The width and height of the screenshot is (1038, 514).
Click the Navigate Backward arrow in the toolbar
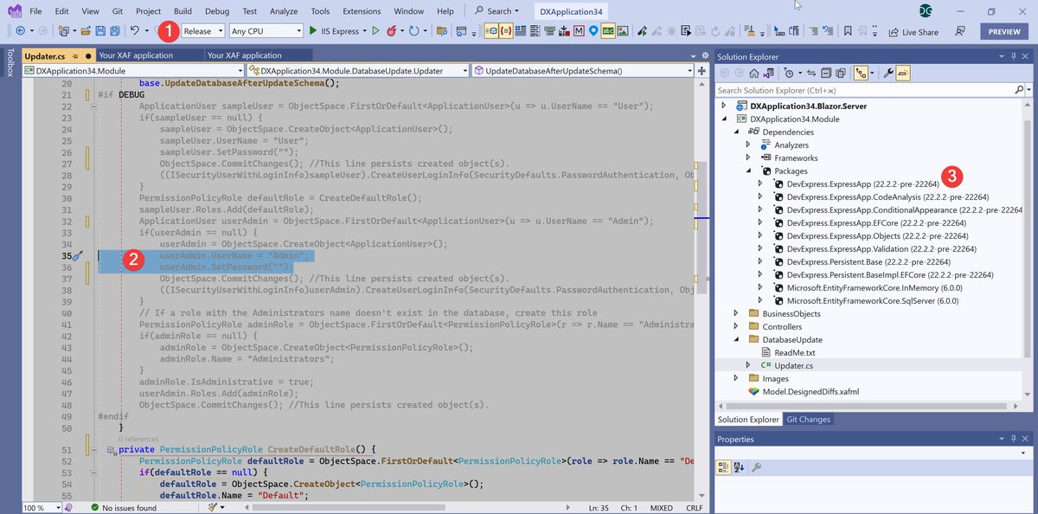tap(20, 31)
